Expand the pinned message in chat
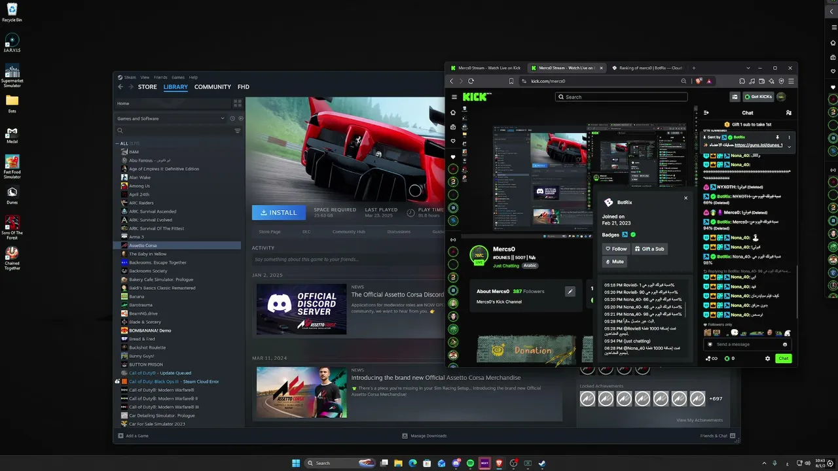 tap(789, 148)
